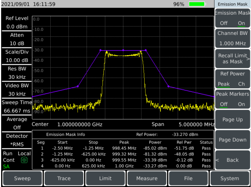This screenshot has height=187, width=251.
Task: Tap the Local connection target icon
Action: 24,160
